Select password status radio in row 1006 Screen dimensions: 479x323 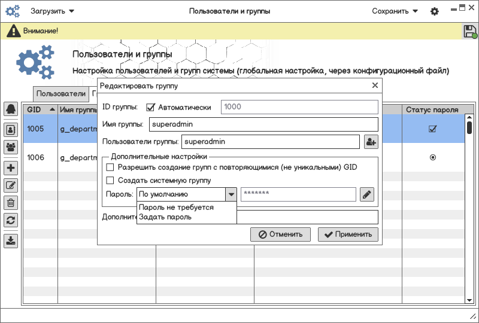pyautogui.click(x=433, y=157)
